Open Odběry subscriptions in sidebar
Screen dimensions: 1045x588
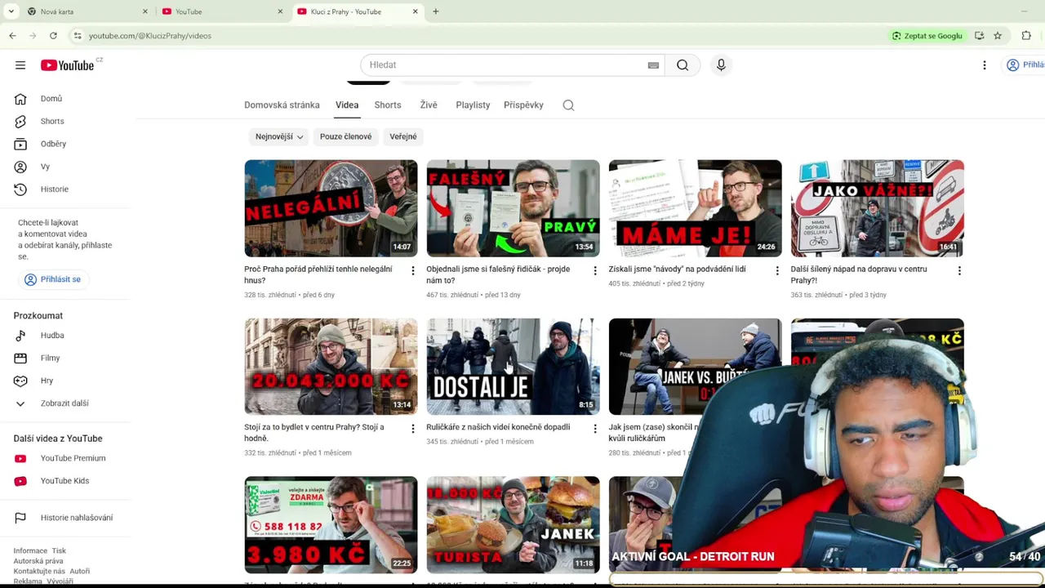[53, 144]
